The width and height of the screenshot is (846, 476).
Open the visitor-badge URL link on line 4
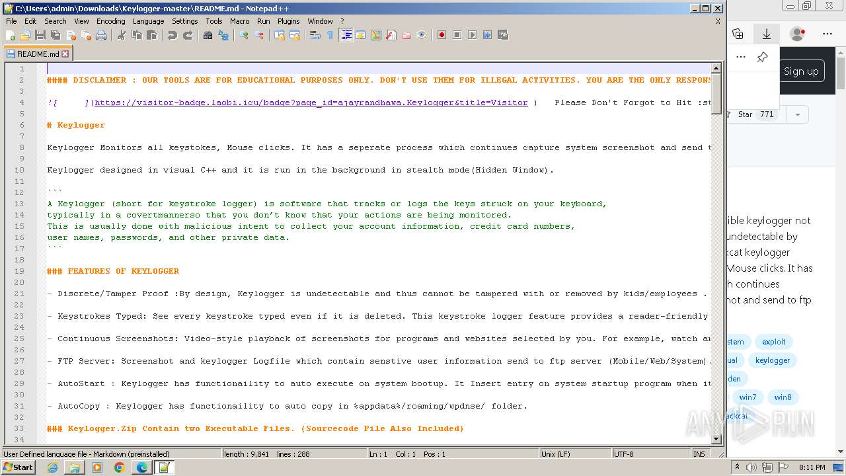[311, 102]
